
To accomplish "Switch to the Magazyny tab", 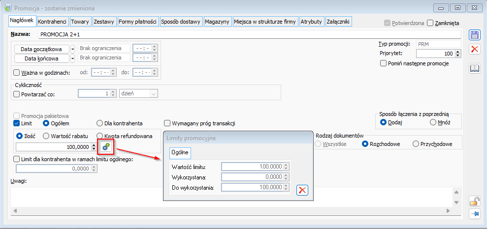I will [x=217, y=22].
